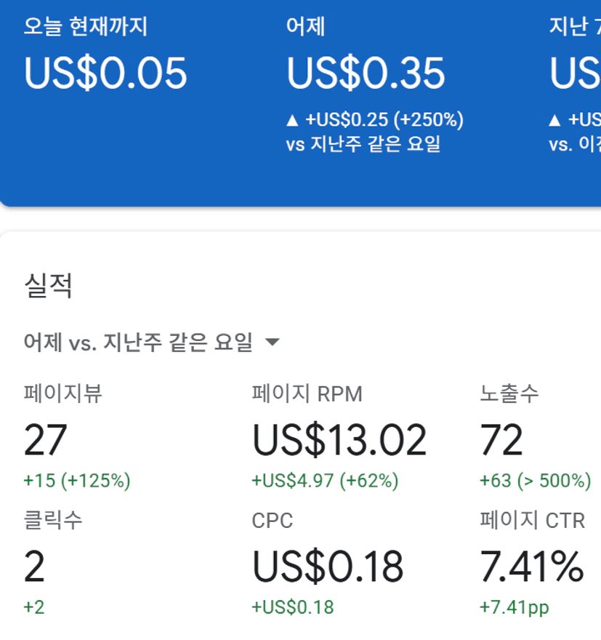
Task: Select yesterday's US$0.35 earnings amount
Action: pos(366,73)
